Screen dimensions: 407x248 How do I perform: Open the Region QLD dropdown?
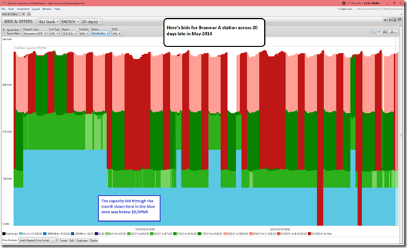[x=69, y=34]
